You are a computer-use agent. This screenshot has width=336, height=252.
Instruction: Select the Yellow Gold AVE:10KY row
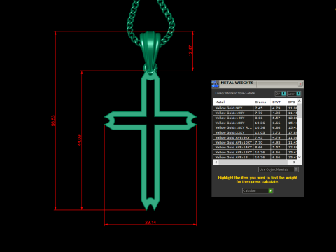pyautogui.click(x=255, y=142)
